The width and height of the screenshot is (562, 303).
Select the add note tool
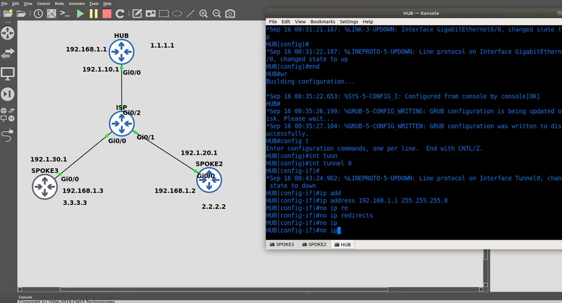click(137, 14)
